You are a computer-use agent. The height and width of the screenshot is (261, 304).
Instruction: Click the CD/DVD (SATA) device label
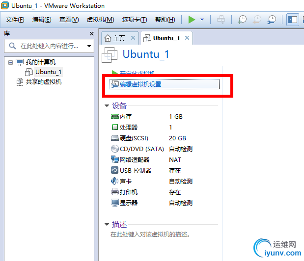click(x=142, y=149)
